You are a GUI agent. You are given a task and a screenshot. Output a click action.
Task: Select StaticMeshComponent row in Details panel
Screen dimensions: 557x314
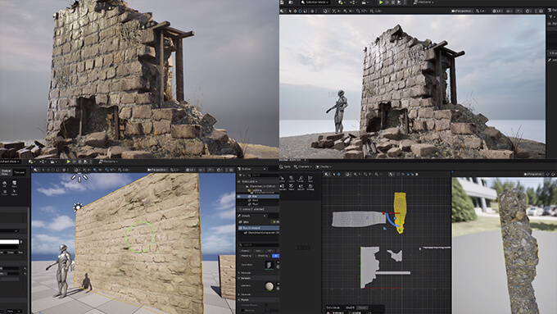(x=260, y=233)
